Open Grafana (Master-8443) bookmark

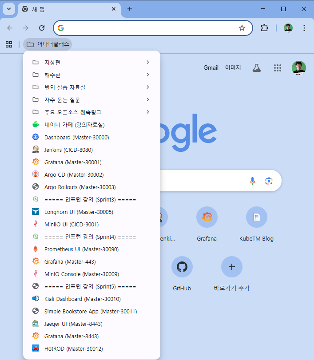pyautogui.click(x=91, y=336)
